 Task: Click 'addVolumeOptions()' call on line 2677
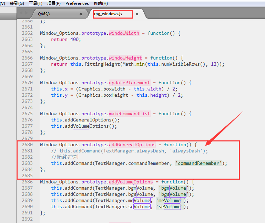click(x=90, y=126)
